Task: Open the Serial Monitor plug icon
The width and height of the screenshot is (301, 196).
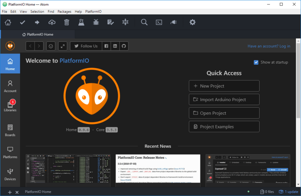Action: click(173, 23)
